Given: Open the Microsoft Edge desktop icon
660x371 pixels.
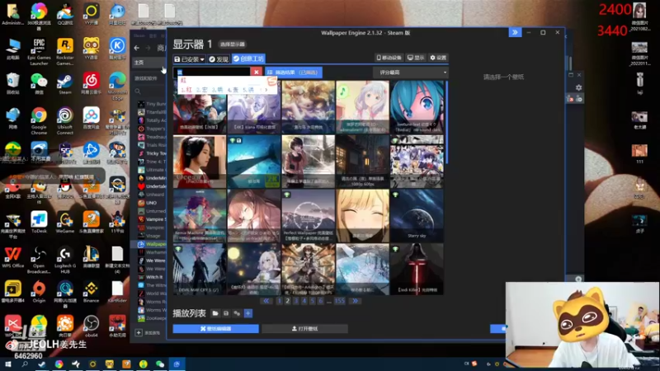Looking at the screenshot, I should [117, 86].
